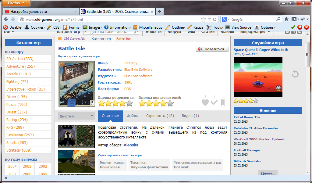
Task: Close the Настройка узлов сети tab
Action: point(76,12)
